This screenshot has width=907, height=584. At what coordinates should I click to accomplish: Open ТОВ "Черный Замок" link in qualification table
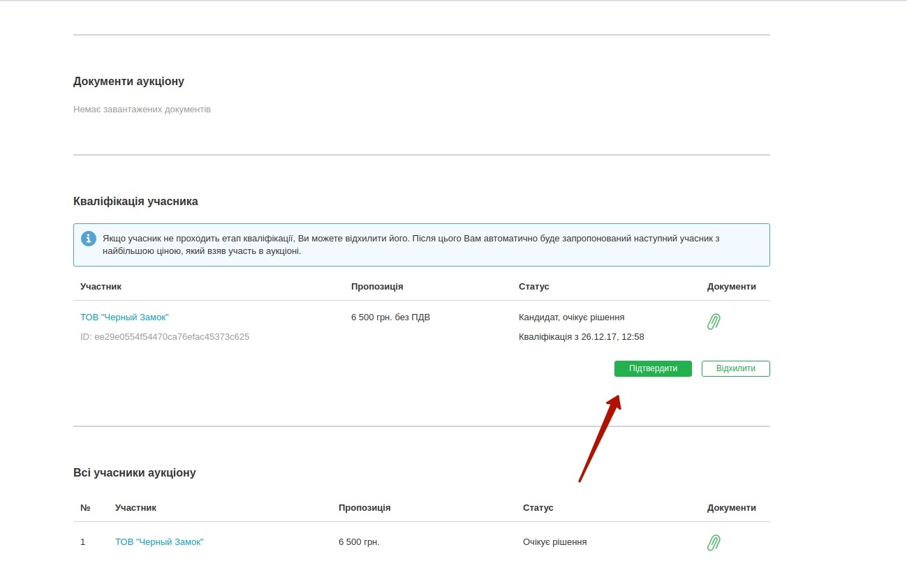(124, 317)
